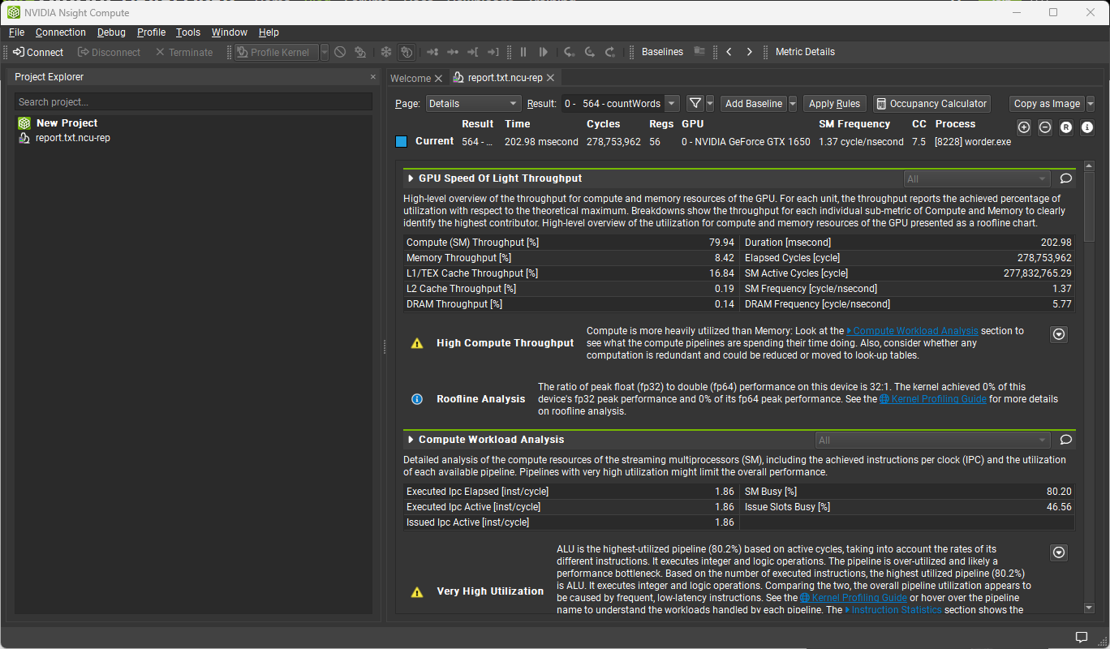The image size is (1110, 649).
Task: Open the Page Details combo box
Action: pyautogui.click(x=473, y=104)
